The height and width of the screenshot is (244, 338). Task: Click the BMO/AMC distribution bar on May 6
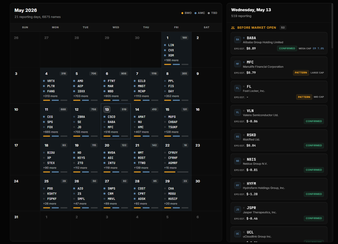point(115,100)
